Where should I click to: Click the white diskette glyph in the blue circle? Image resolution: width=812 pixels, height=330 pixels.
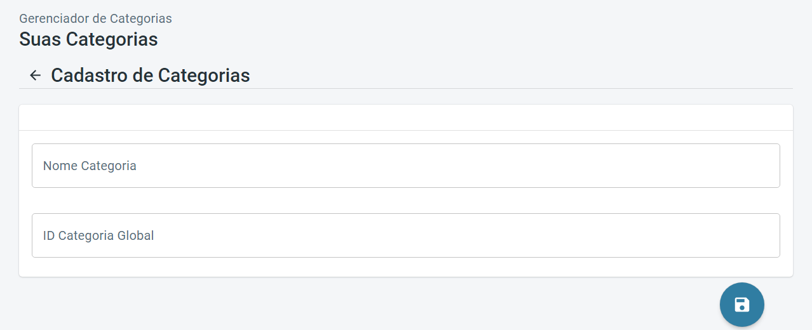point(741,305)
